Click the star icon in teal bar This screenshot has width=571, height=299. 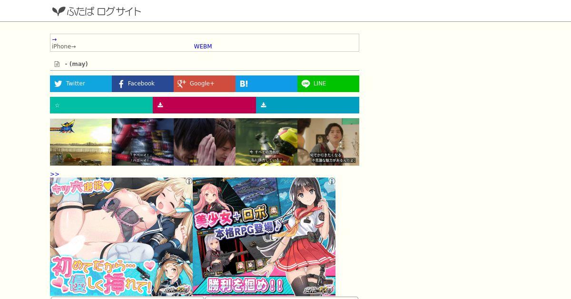coord(57,105)
